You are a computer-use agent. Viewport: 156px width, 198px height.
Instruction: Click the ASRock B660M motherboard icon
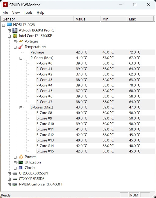[15, 30]
